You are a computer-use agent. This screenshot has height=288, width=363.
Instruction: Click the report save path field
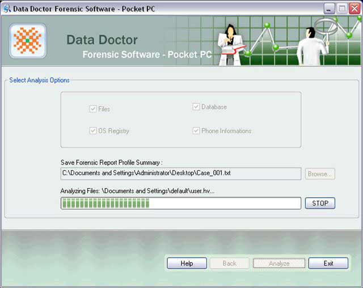coord(181,173)
